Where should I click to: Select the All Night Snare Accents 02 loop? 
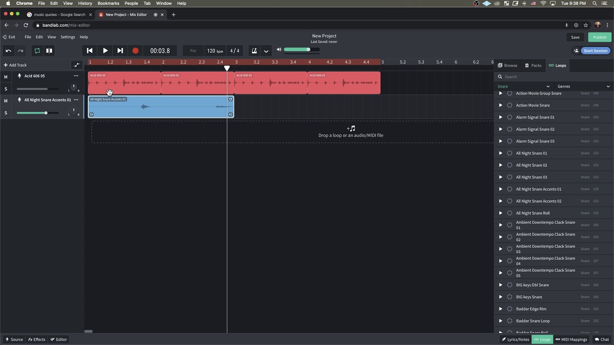[539, 201]
